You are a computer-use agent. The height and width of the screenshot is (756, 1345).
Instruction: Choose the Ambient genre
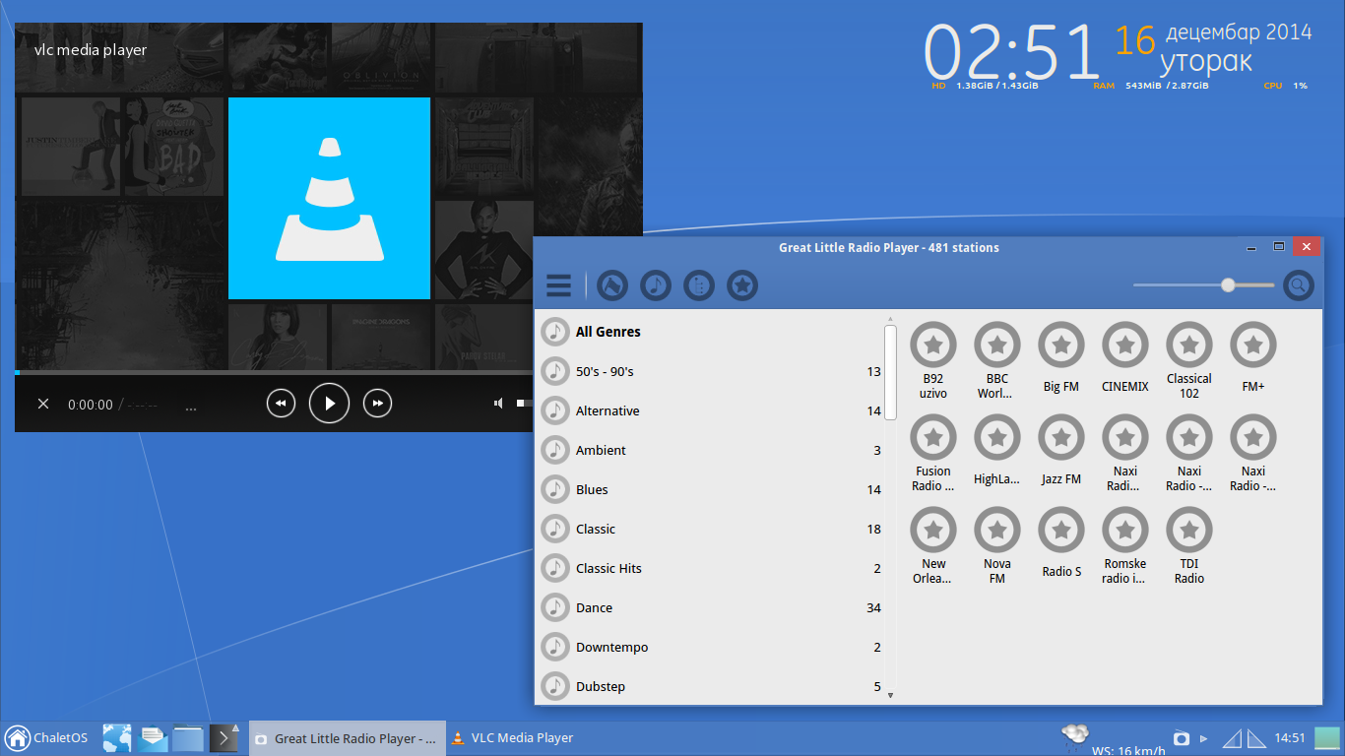710,450
